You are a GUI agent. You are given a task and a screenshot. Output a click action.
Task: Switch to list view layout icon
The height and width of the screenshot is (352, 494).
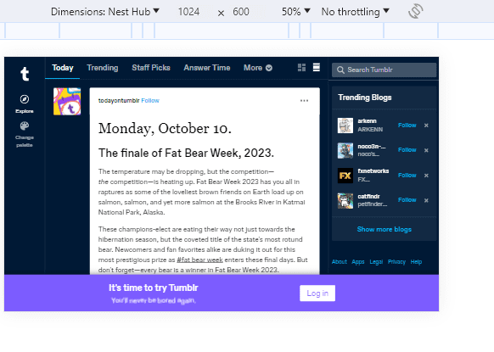[317, 67]
